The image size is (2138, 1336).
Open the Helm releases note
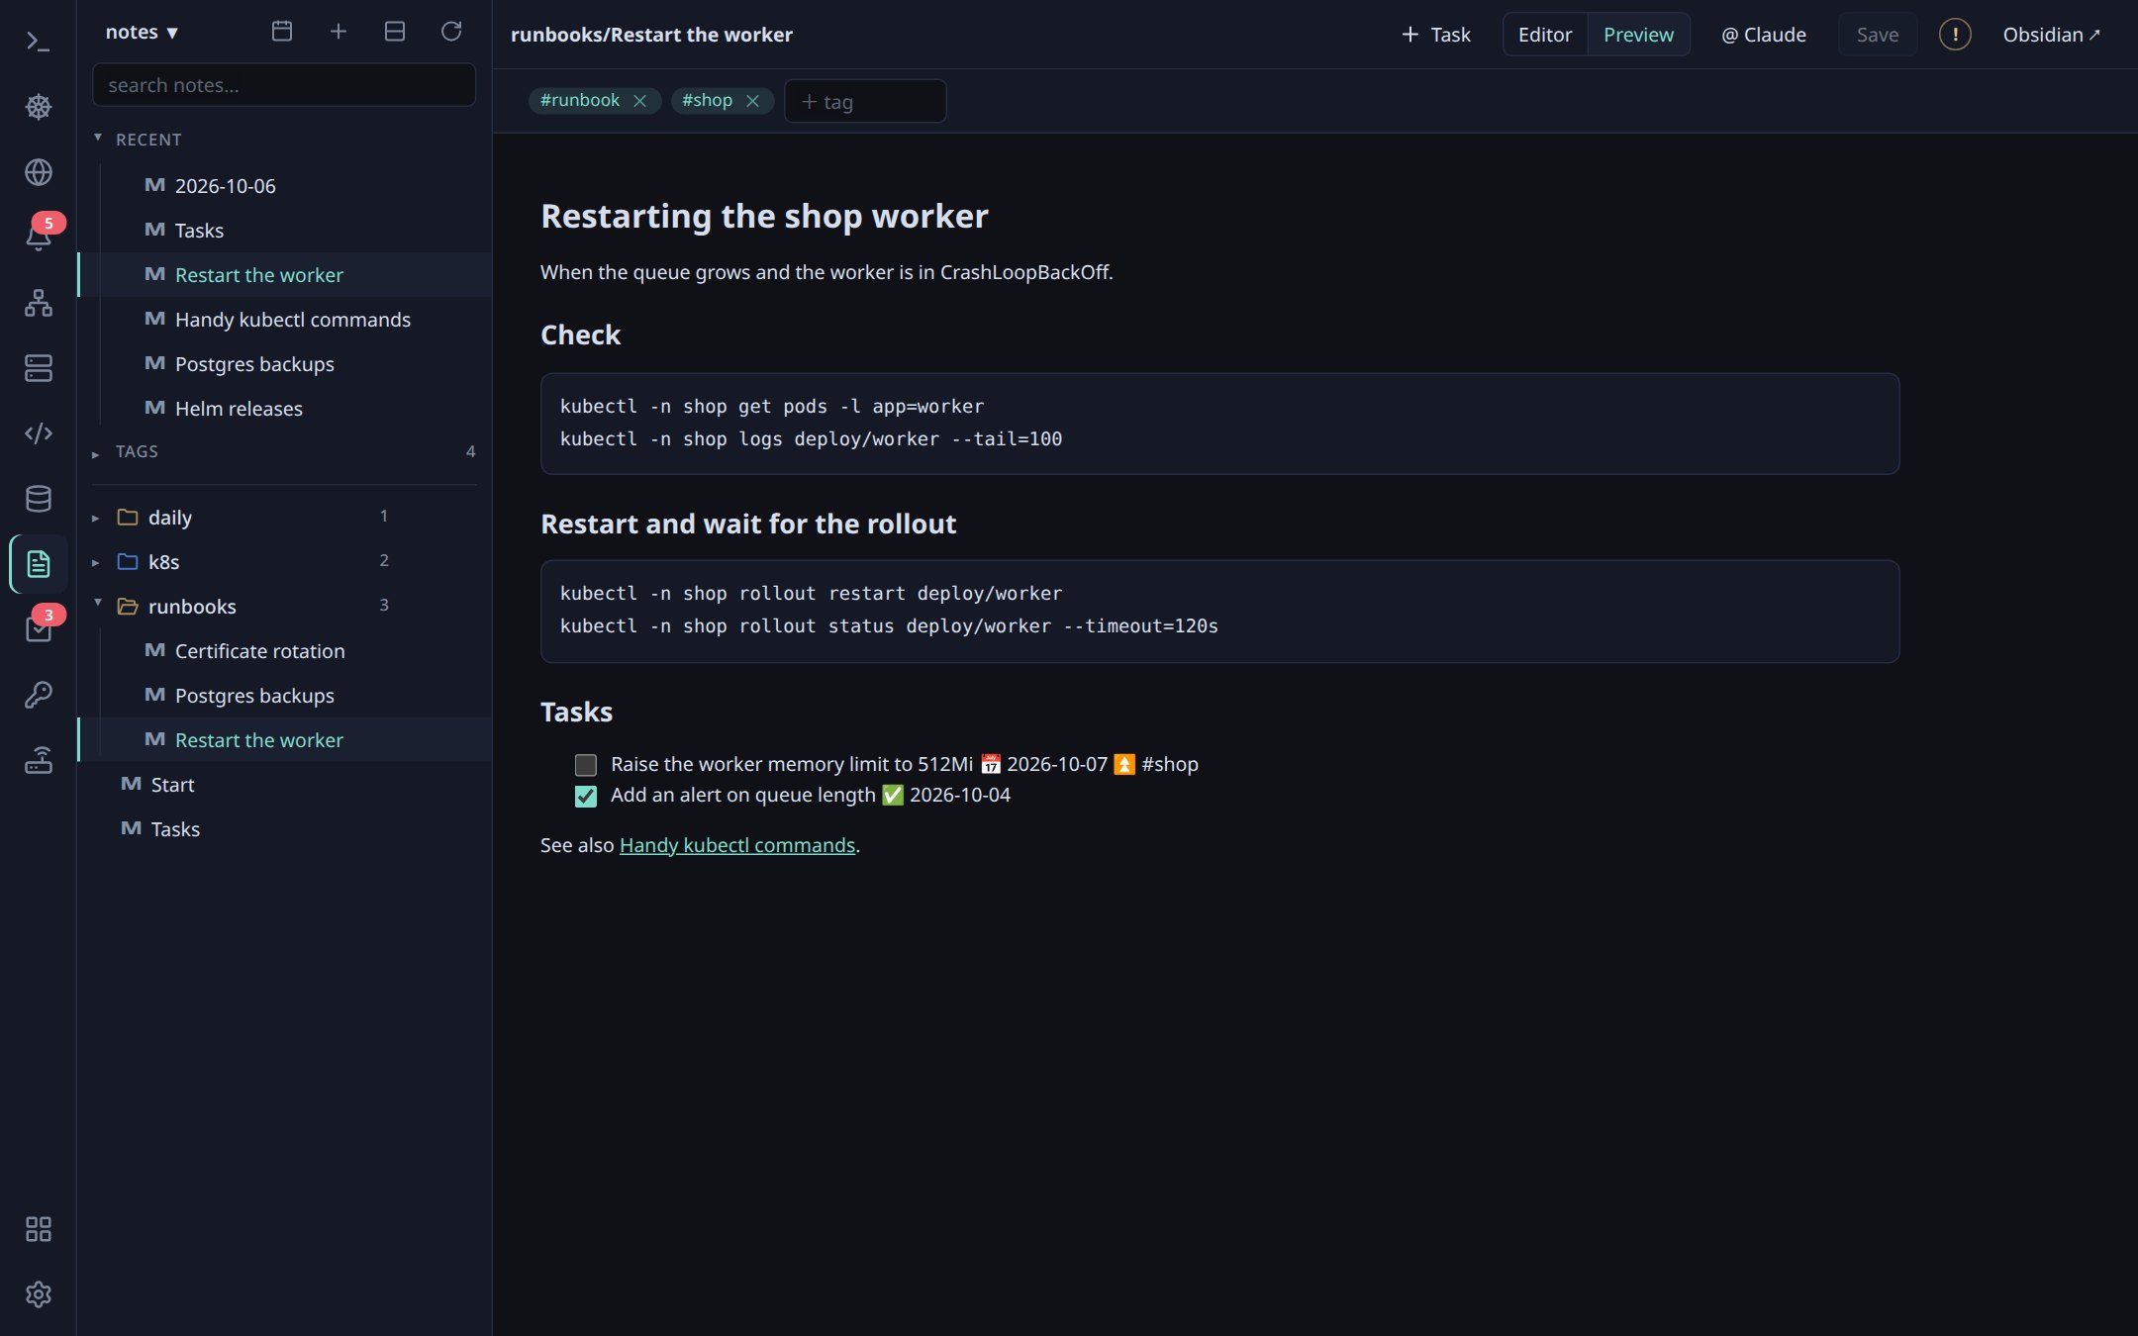[285, 409]
